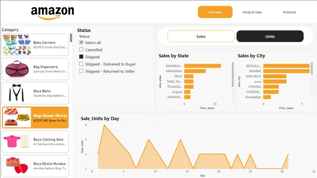Click the day 2 peak in the area chart
This screenshot has height=178, width=317.
[105, 125]
